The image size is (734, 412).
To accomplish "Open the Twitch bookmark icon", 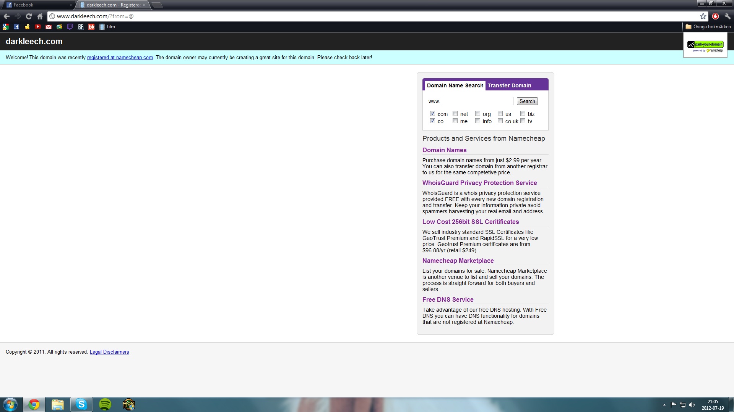I will 70,27.
